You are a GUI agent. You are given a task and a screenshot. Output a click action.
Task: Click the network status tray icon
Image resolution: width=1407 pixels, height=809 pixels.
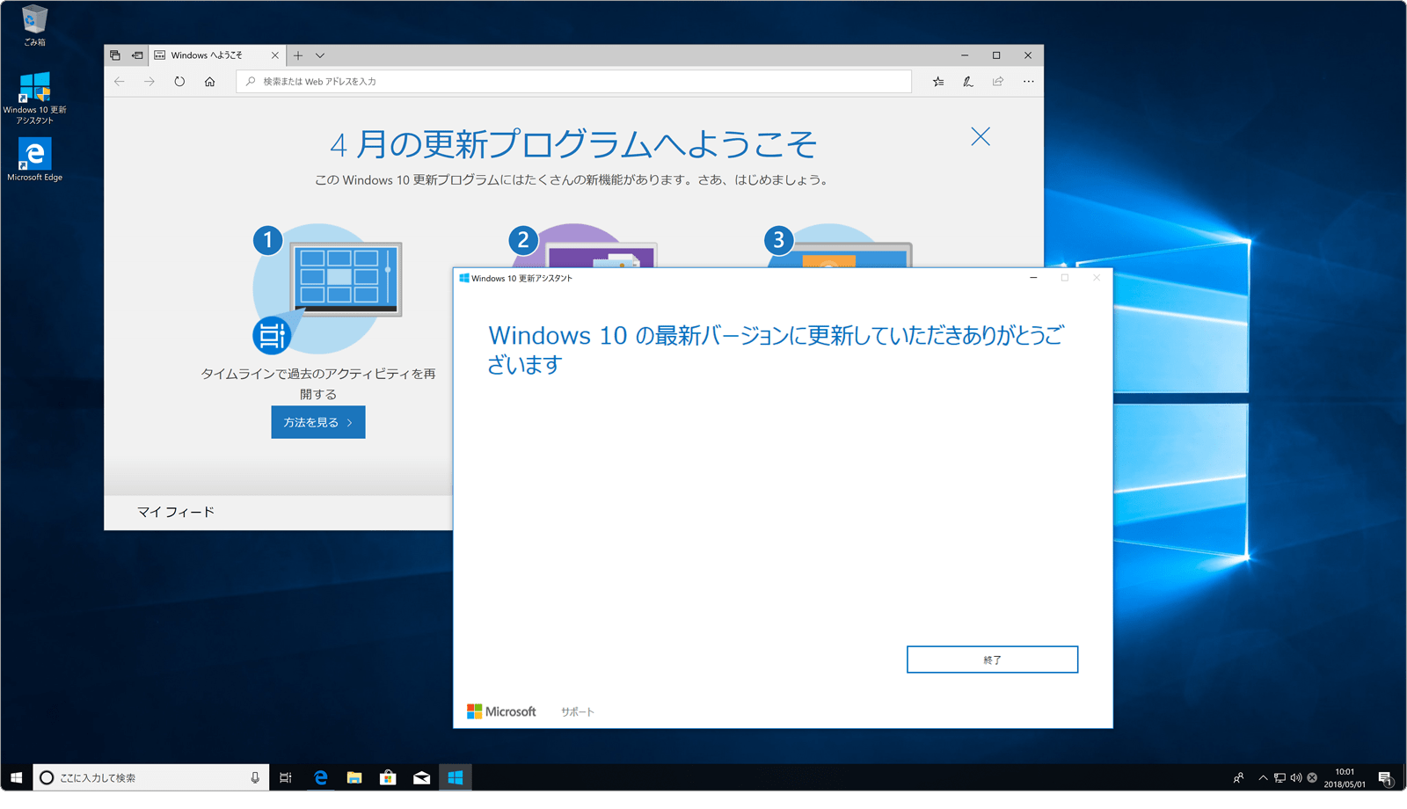click(x=1279, y=777)
